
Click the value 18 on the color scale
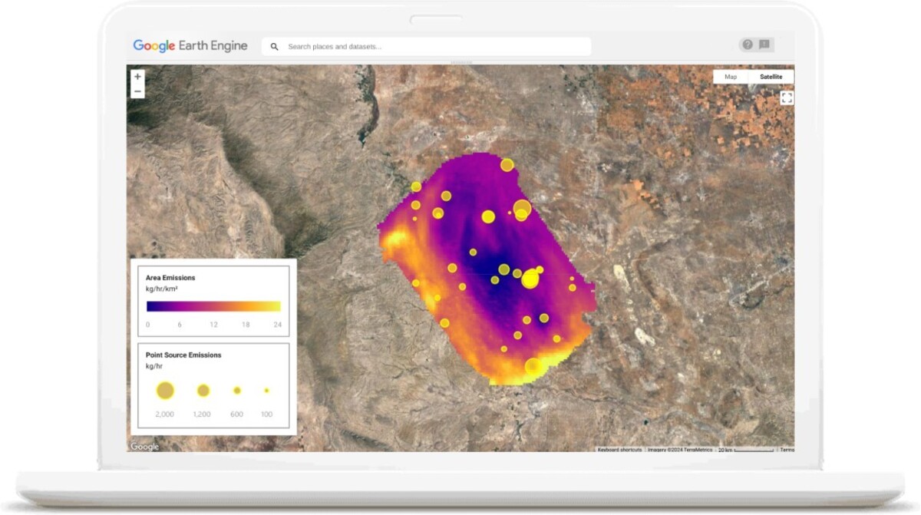click(x=246, y=325)
